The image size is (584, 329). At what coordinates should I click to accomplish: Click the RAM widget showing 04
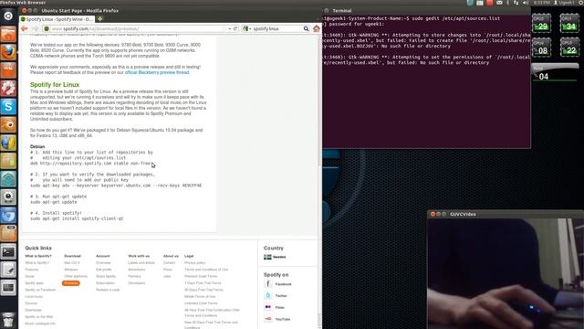point(555,73)
